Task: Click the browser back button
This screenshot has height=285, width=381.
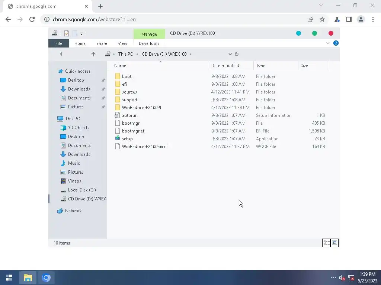Action: click(x=8, y=19)
